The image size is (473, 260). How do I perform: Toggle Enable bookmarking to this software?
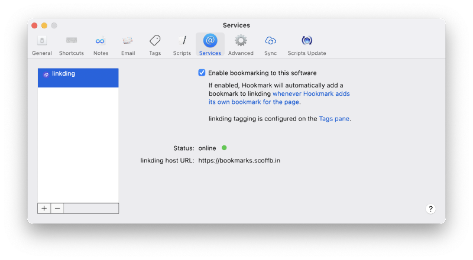202,73
